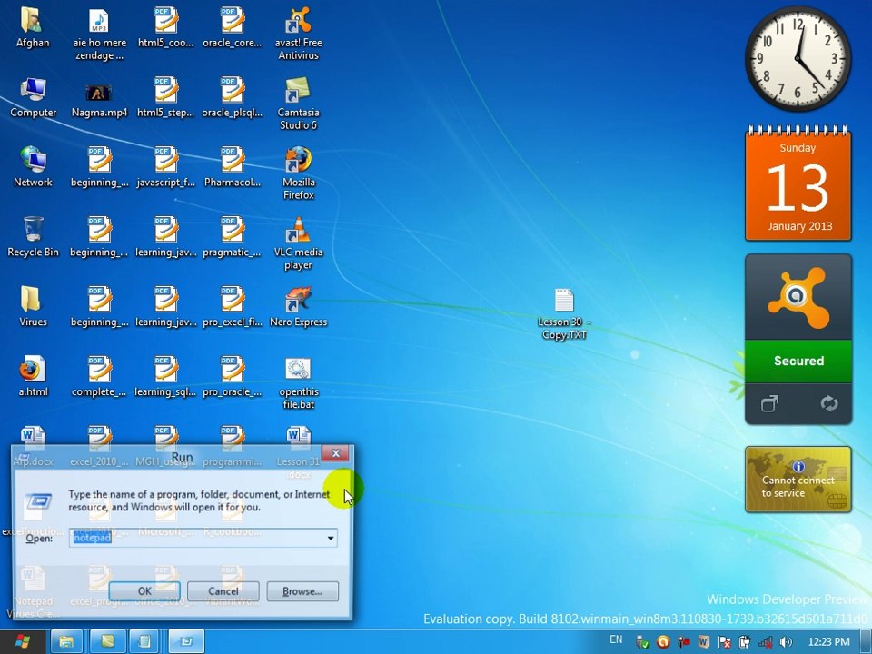Expand the Open combo box dropdown arrow
The image size is (872, 654).
331,538
